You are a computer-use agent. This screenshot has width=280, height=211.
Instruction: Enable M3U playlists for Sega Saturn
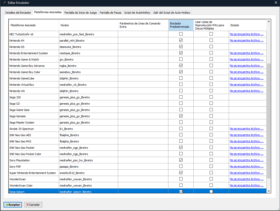[x=211, y=191]
